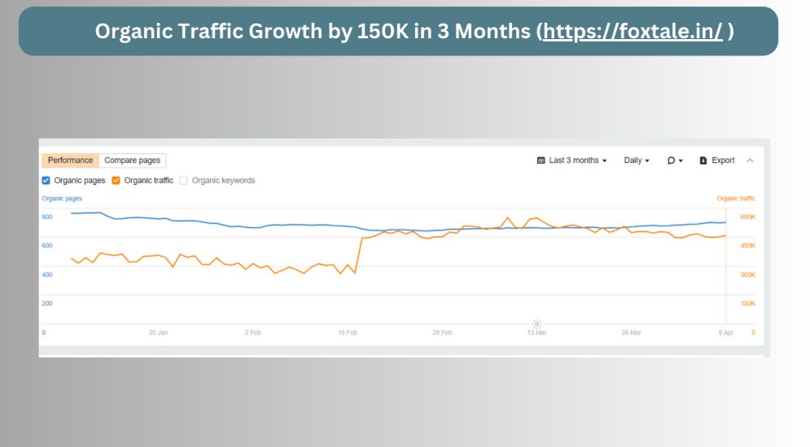
Task: Click the 8 Apr date on the x-axis
Action: coord(726,332)
